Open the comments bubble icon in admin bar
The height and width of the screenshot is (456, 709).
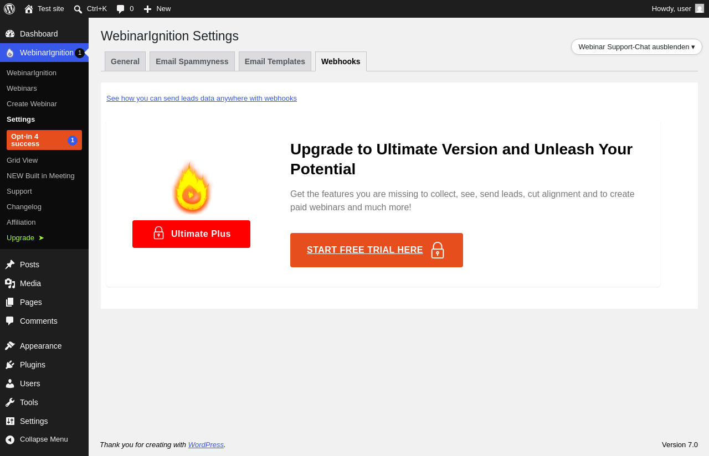[120, 9]
